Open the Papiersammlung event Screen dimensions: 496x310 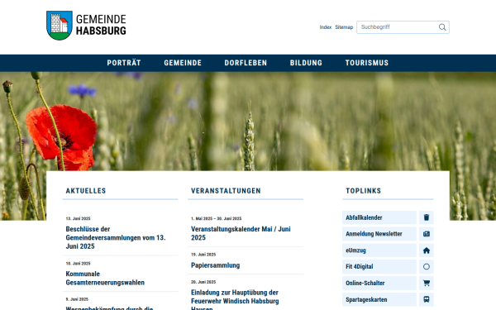216,265
